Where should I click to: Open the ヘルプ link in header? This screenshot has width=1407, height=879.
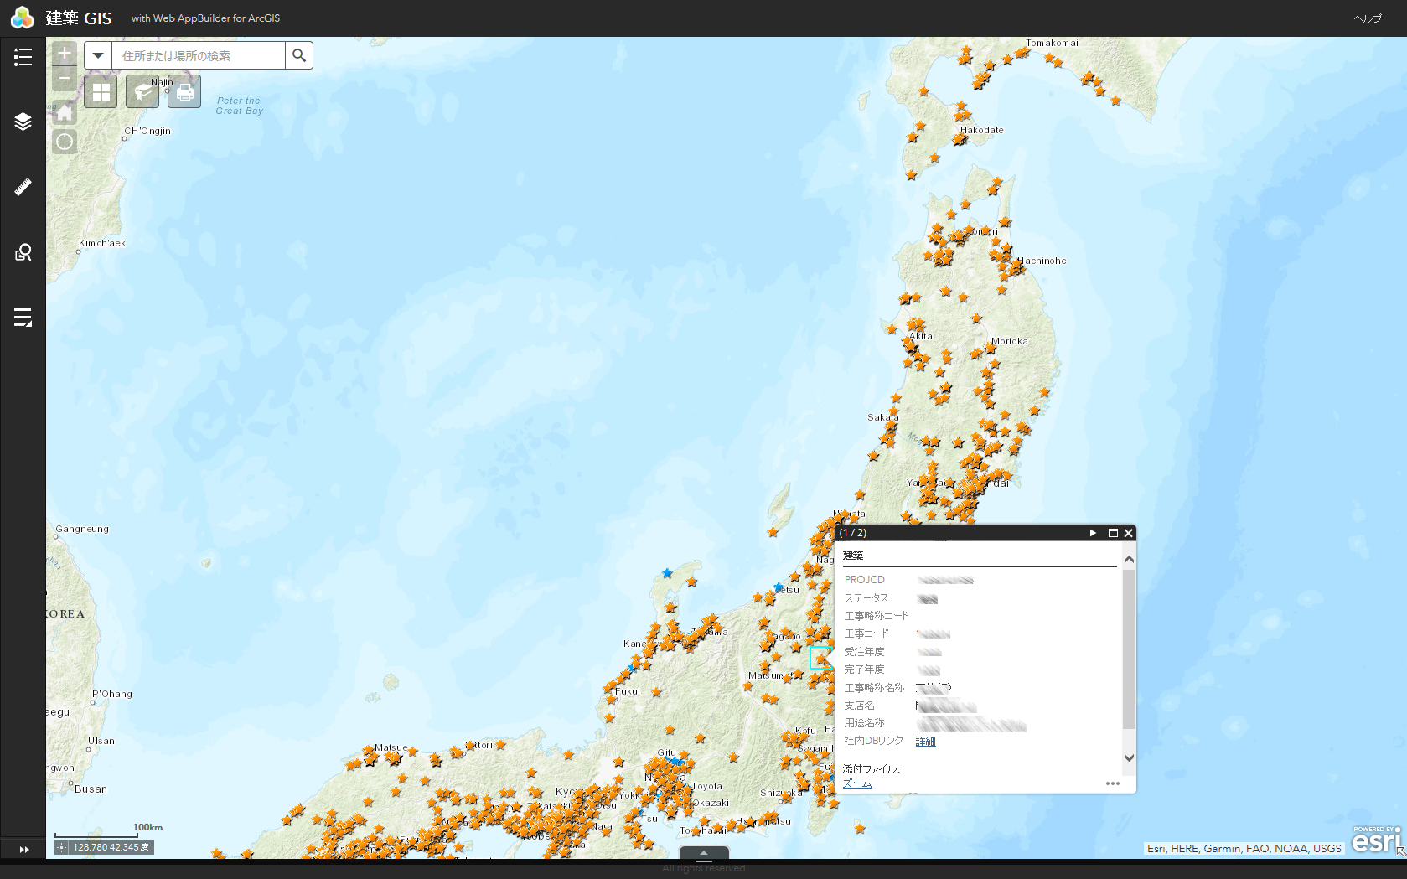1367,18
